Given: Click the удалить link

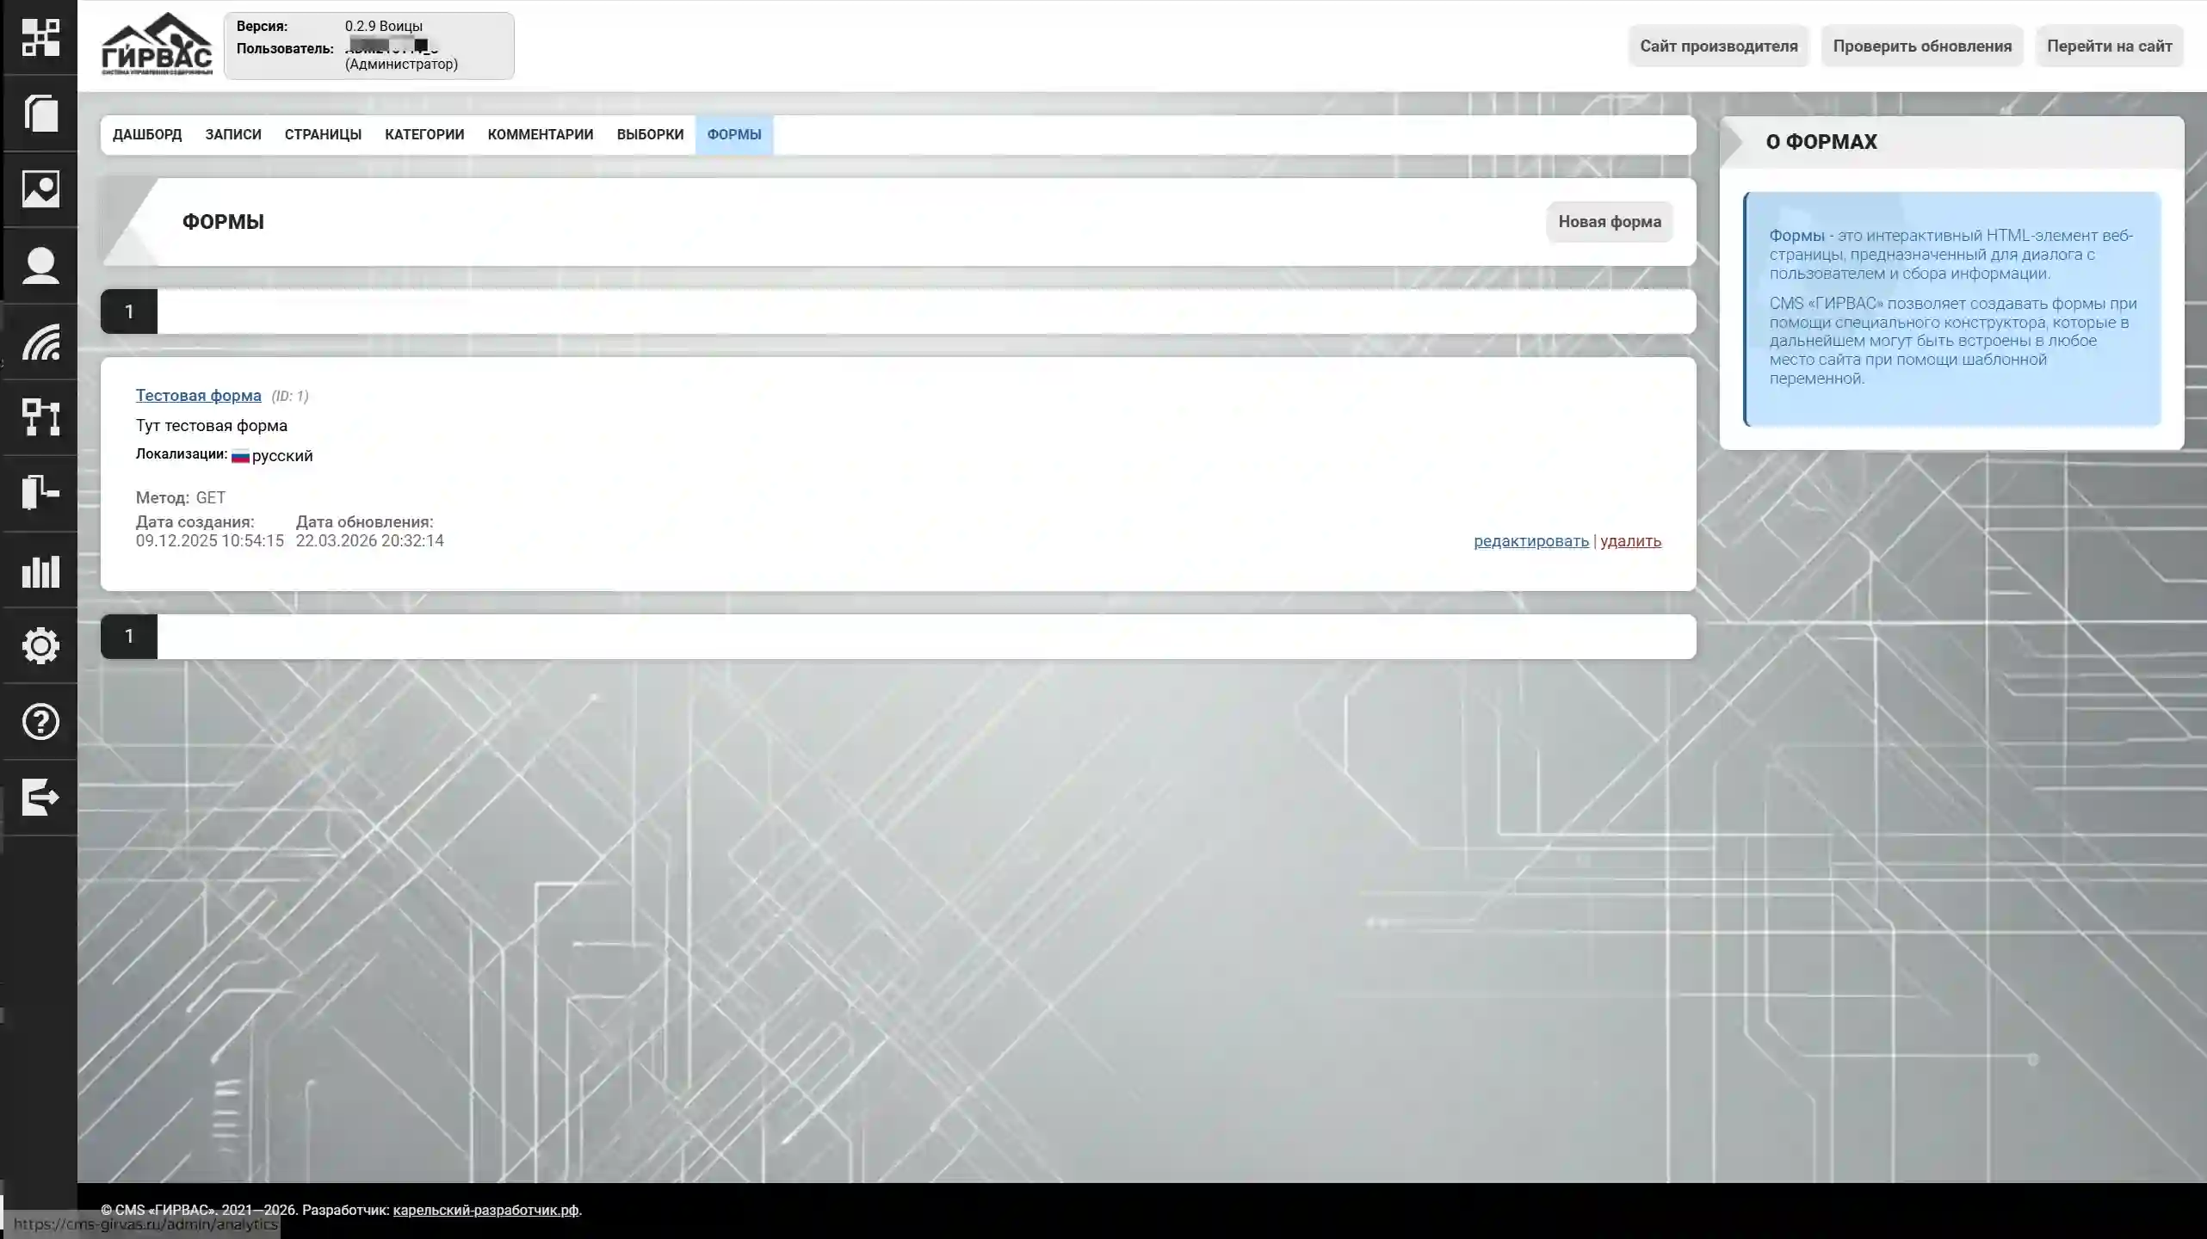Looking at the screenshot, I should 1630,541.
